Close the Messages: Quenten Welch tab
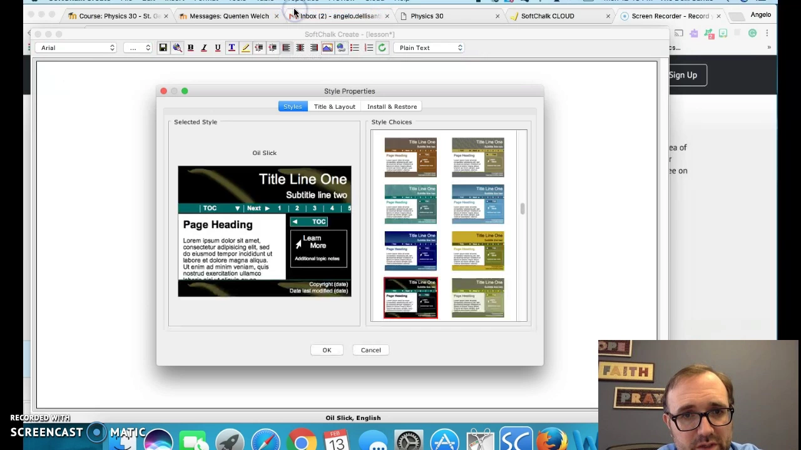Viewport: 801px width, 450px height. (x=276, y=16)
